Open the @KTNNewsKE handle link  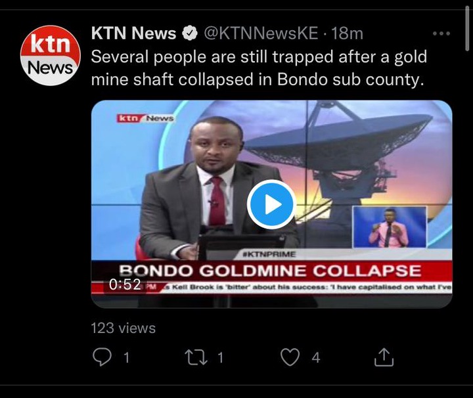(261, 33)
